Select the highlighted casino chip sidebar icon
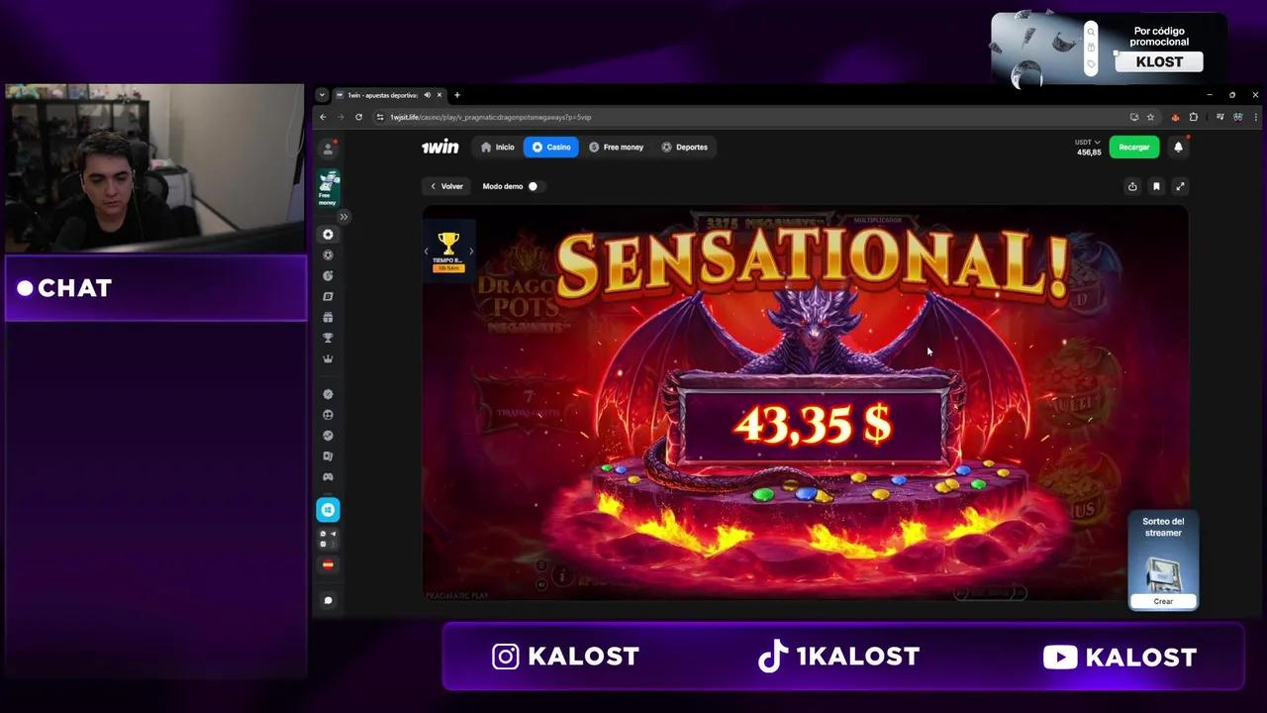The width and height of the screenshot is (1267, 713). click(328, 235)
